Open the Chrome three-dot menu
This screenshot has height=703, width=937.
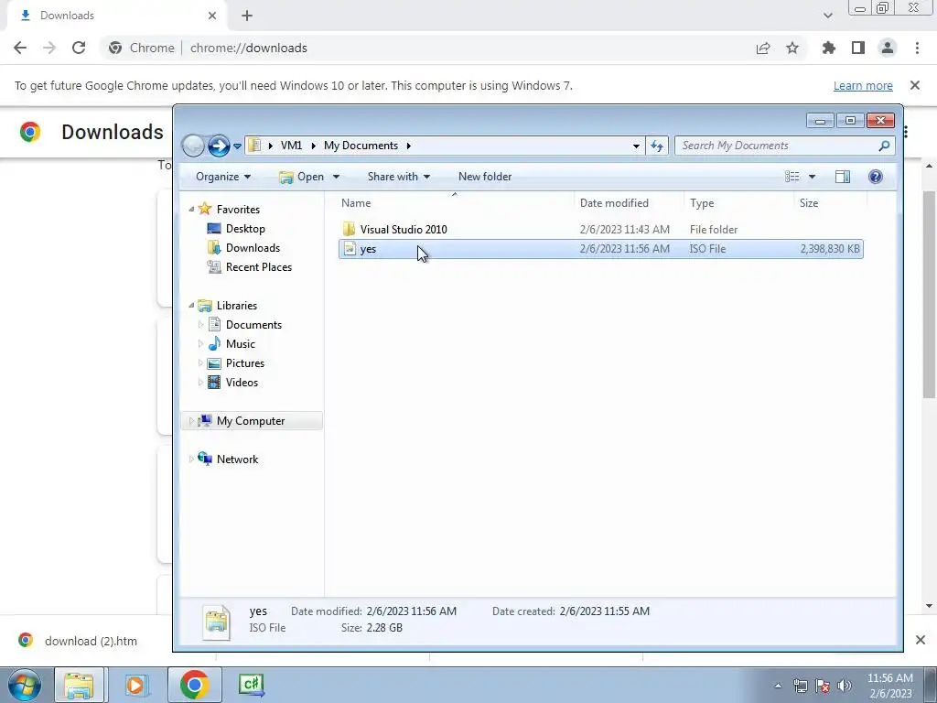pyautogui.click(x=917, y=48)
